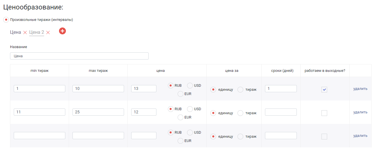Click the "сроки (дней)" column header
The width and height of the screenshot is (373, 150).
pos(282,71)
